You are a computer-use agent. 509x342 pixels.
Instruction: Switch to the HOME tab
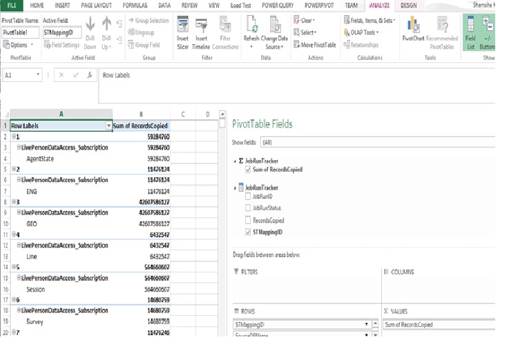point(37,6)
